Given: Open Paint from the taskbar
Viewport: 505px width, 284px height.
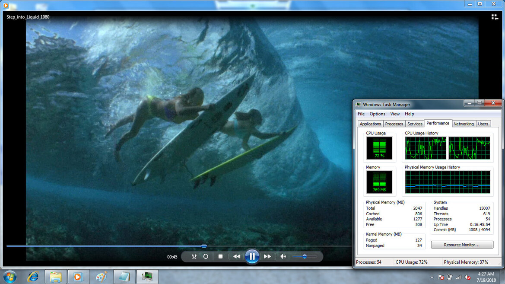Looking at the screenshot, I should coord(101,277).
